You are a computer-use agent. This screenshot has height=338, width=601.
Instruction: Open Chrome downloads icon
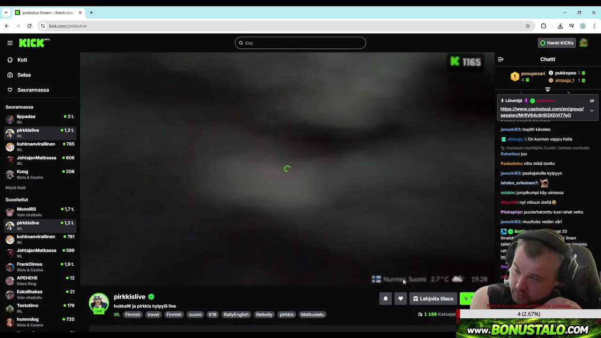click(x=560, y=26)
